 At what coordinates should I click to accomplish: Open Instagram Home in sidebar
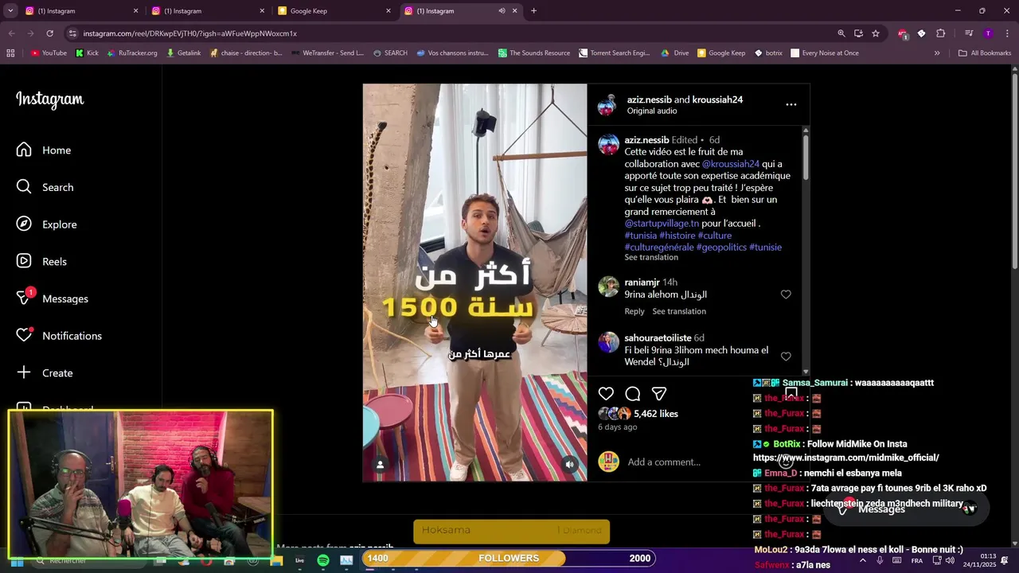[x=44, y=150]
